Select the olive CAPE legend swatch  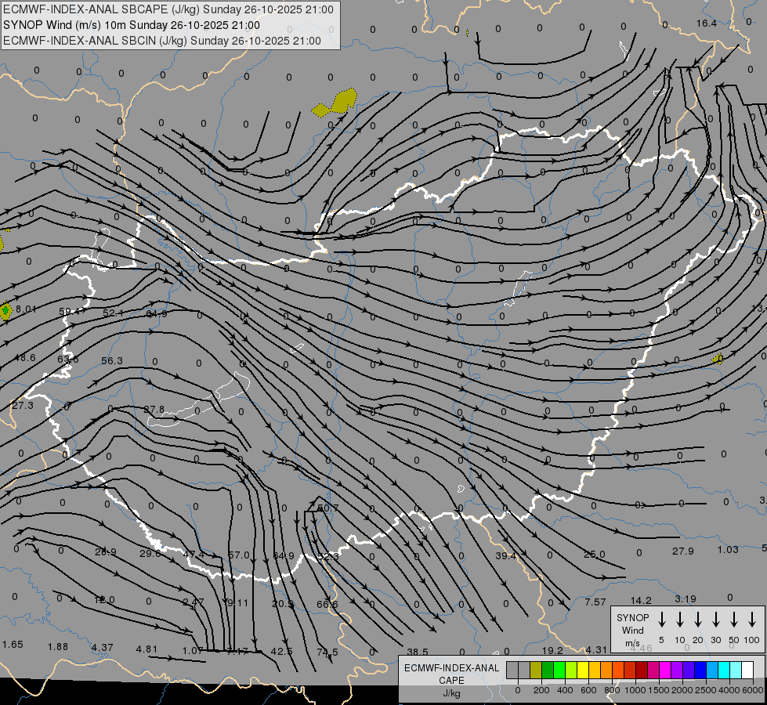pos(536,671)
